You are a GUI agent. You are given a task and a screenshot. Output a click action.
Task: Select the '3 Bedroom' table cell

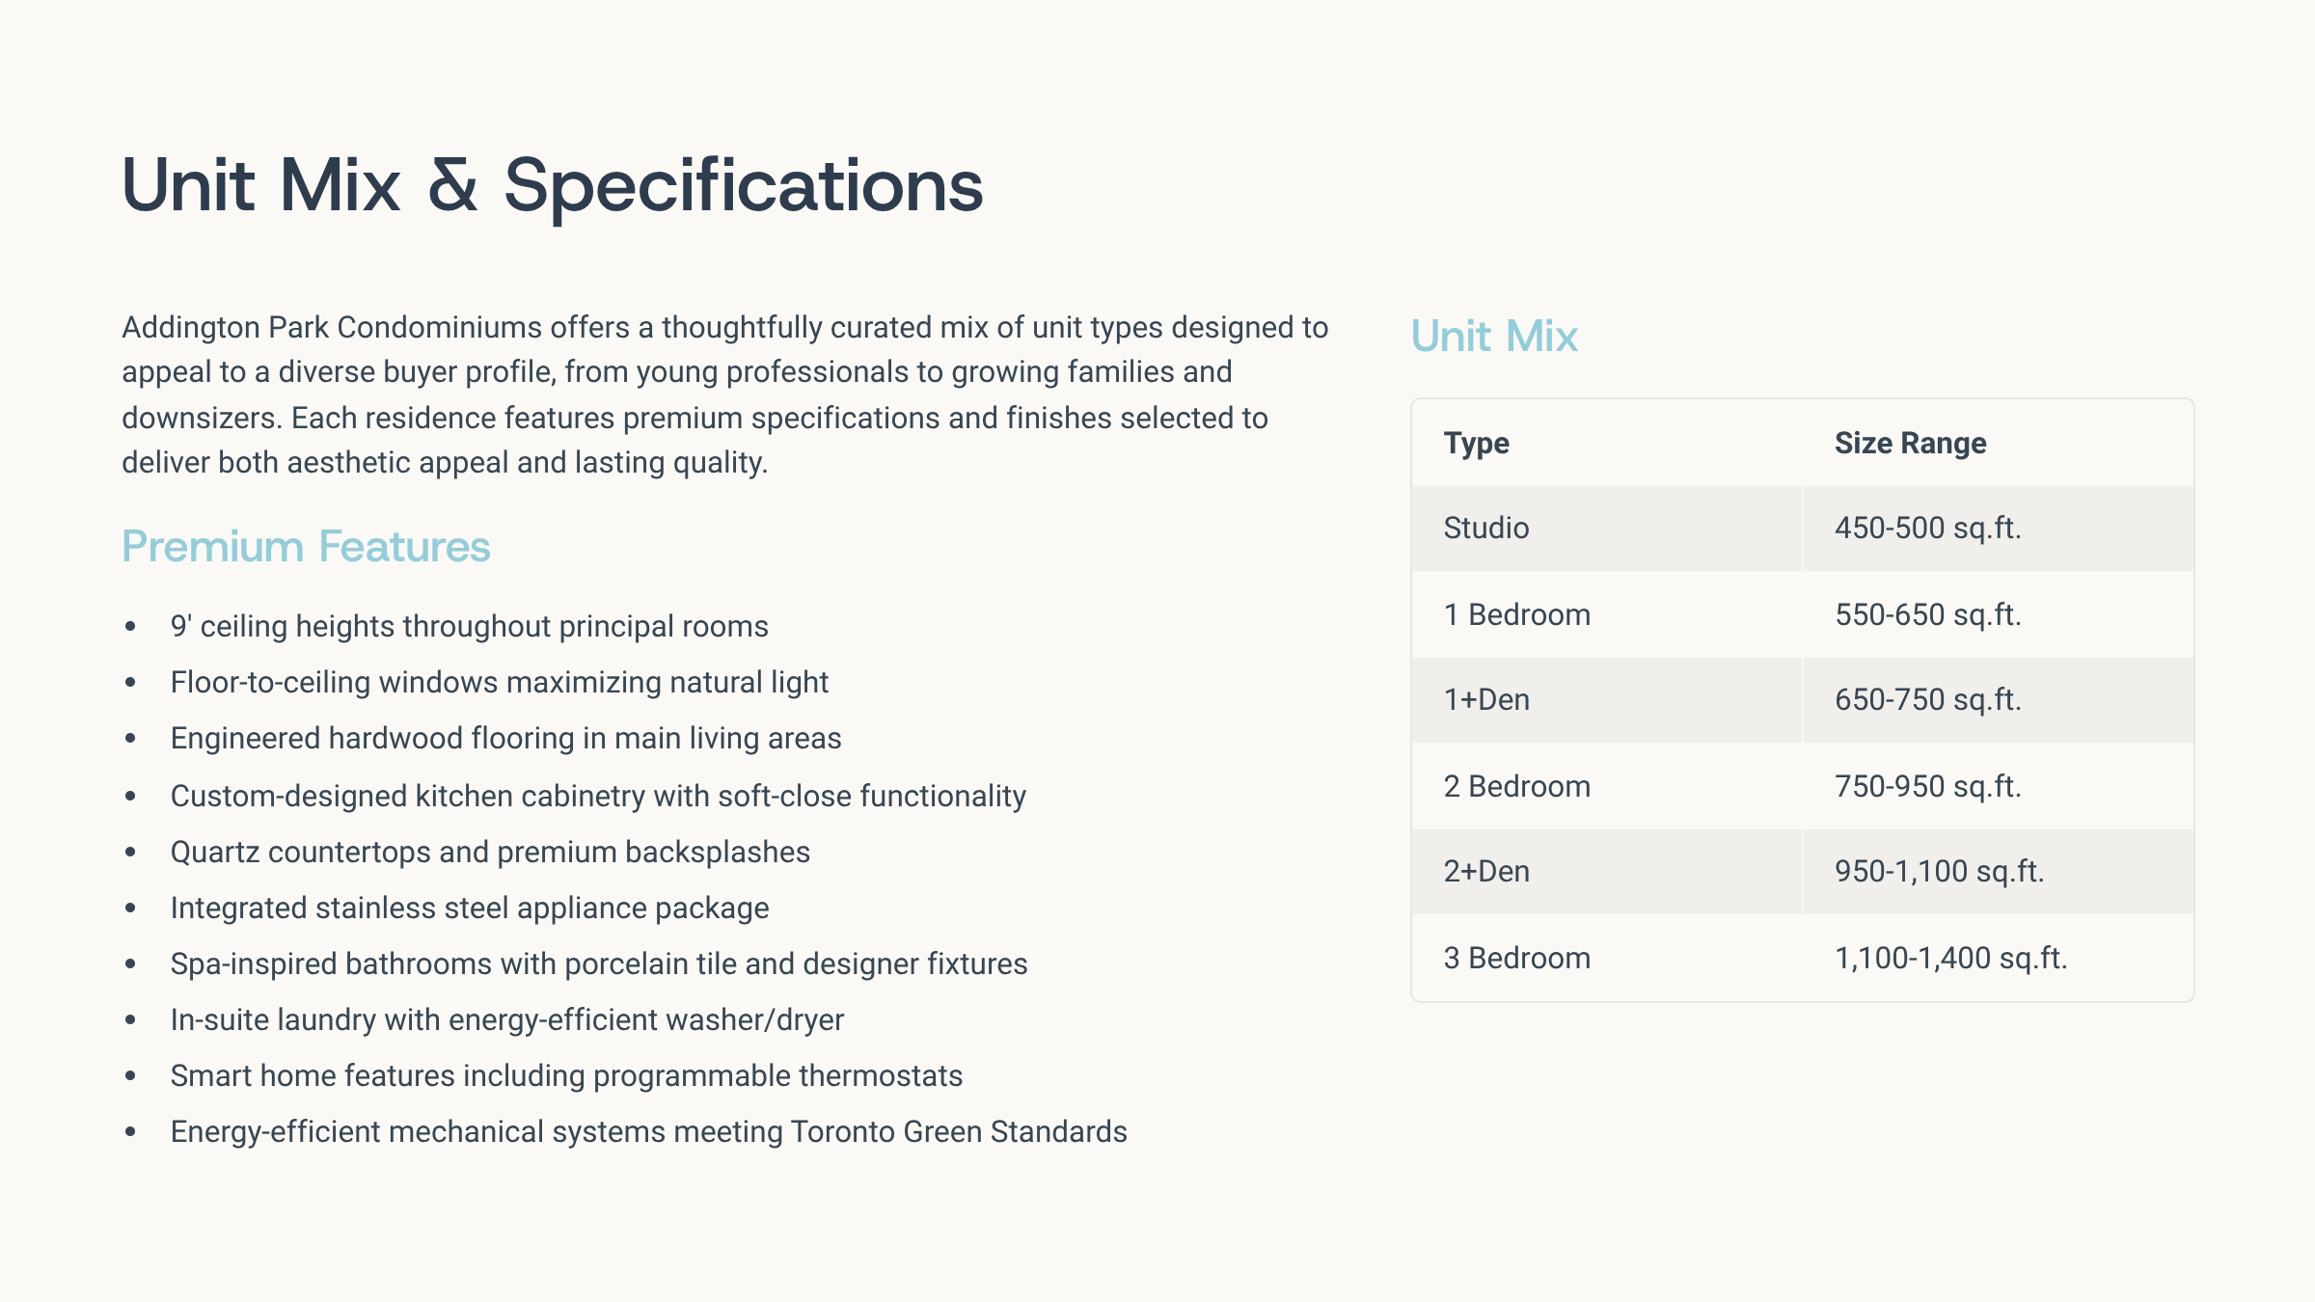[1516, 959]
